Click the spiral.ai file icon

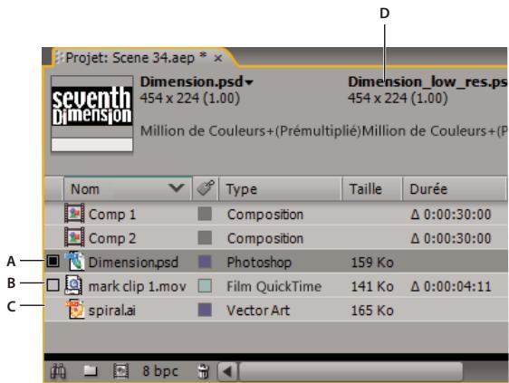click(x=75, y=309)
